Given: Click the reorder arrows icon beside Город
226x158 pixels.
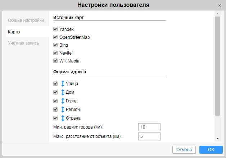Looking at the screenshot, I should point(63,101).
